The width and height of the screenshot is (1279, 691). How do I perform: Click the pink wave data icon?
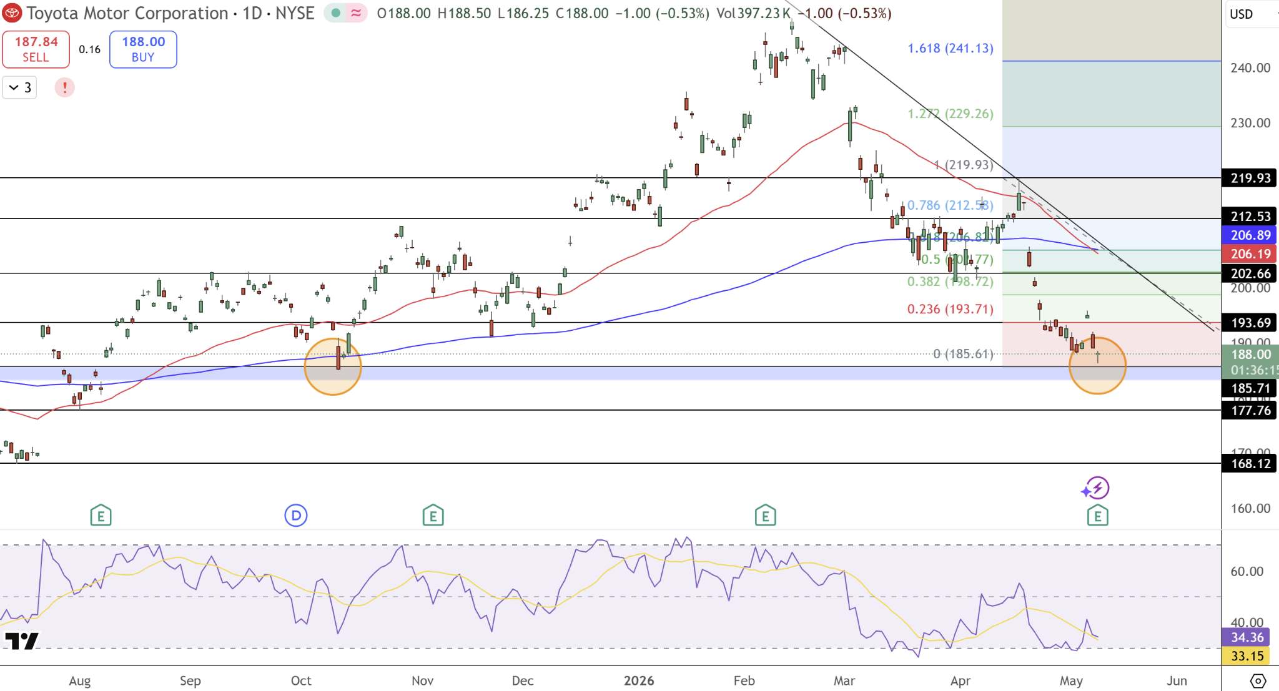click(356, 13)
